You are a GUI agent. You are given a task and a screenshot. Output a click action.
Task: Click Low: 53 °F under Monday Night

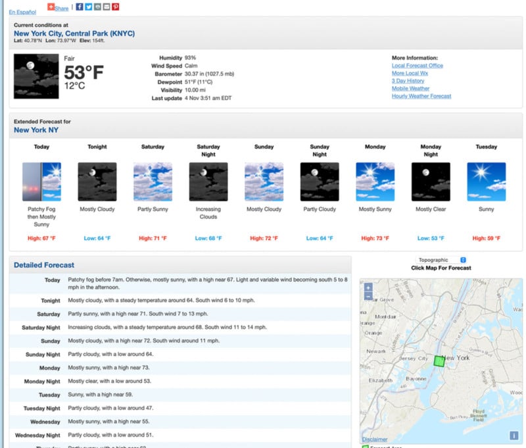point(431,238)
